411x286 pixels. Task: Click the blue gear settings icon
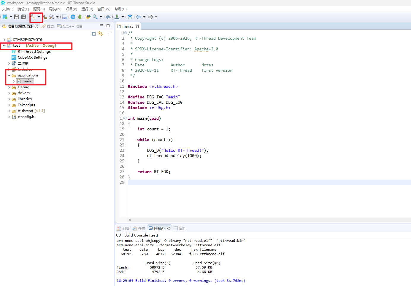(73, 17)
